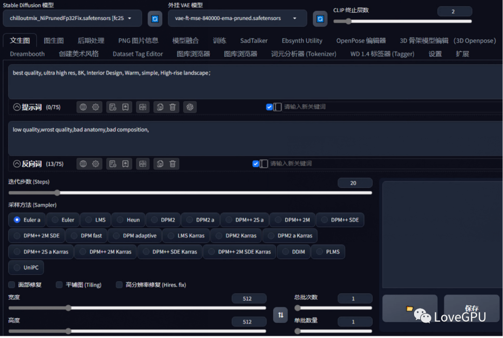Viewport: 503px width, 338px height.
Task: Refresh the Stable Diffusion model list
Action: [155, 19]
